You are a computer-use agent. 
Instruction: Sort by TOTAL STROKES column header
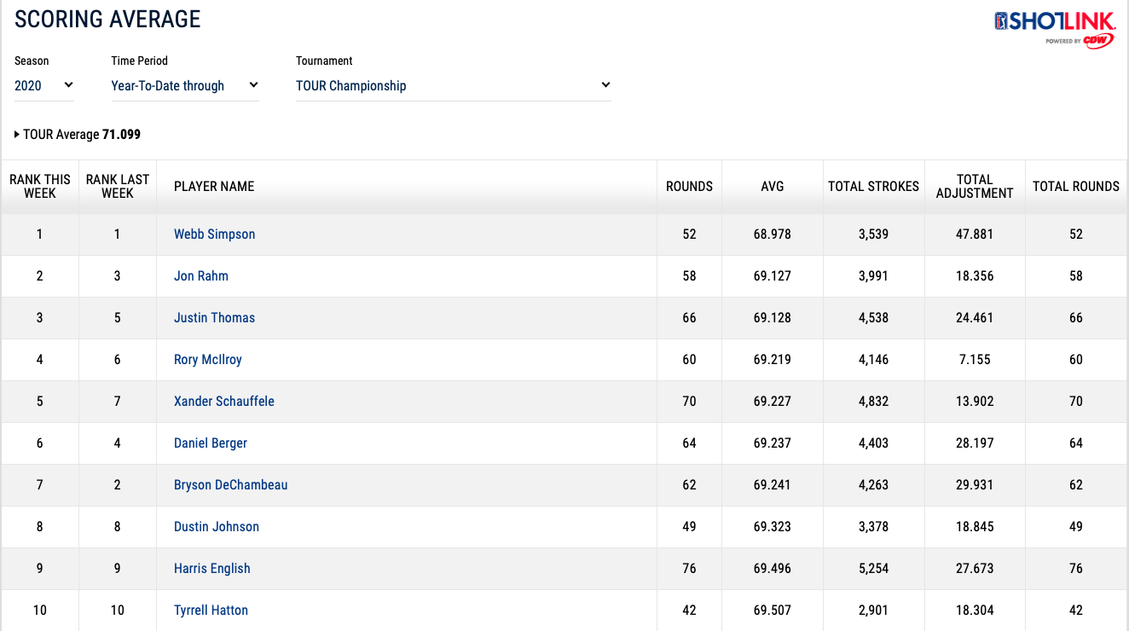tap(873, 187)
